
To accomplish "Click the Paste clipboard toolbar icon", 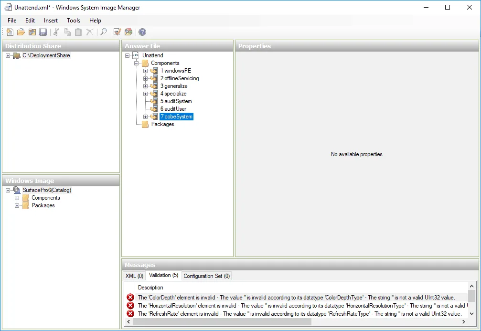I will coord(78,32).
